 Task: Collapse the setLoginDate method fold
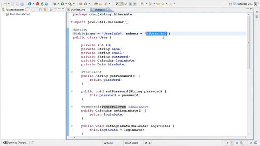(x=71, y=126)
